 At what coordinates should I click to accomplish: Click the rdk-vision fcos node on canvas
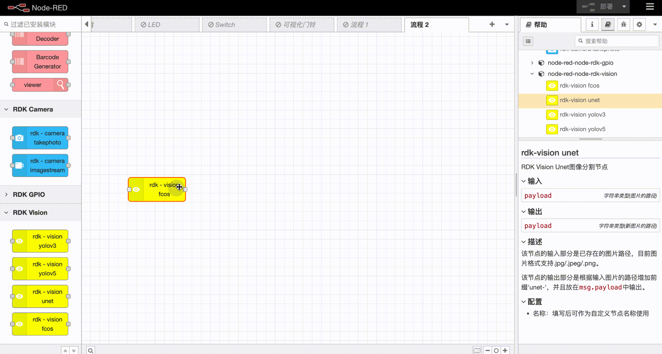[x=157, y=189]
